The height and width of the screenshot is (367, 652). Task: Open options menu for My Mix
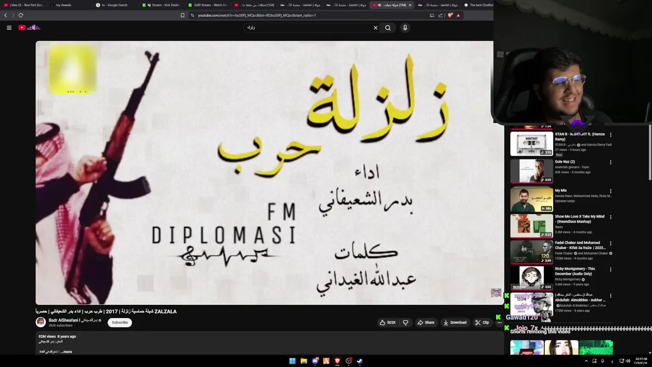coord(610,192)
